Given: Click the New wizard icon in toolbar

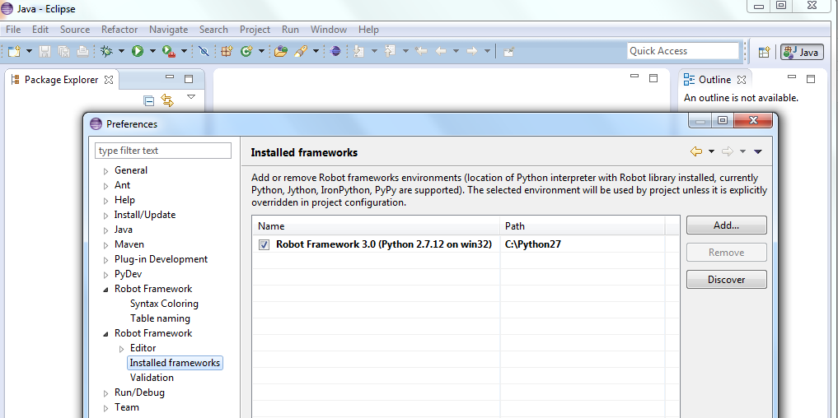Looking at the screenshot, I should (15, 51).
